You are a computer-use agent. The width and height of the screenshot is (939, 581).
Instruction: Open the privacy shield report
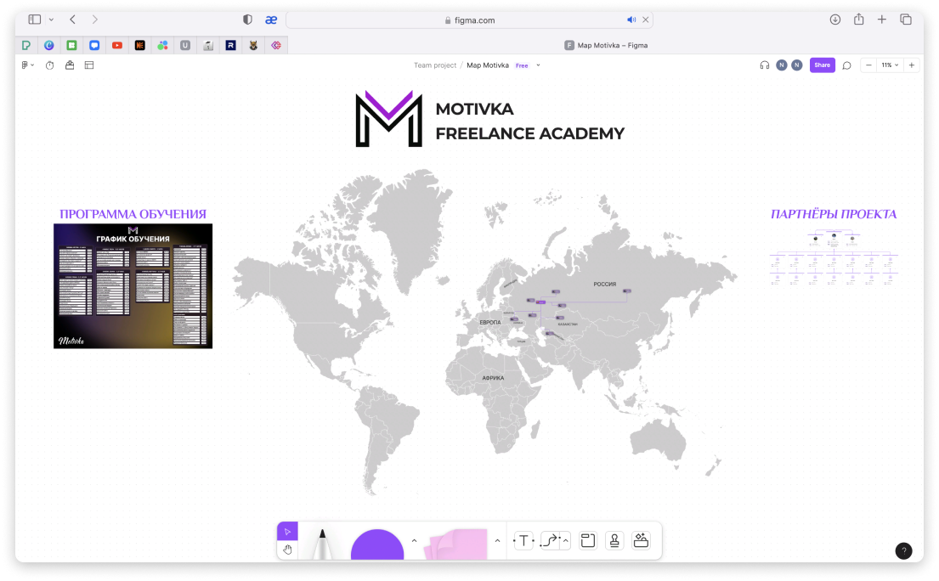pyautogui.click(x=247, y=20)
